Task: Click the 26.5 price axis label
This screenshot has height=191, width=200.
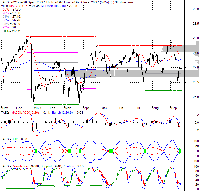Action: (x=196, y=82)
